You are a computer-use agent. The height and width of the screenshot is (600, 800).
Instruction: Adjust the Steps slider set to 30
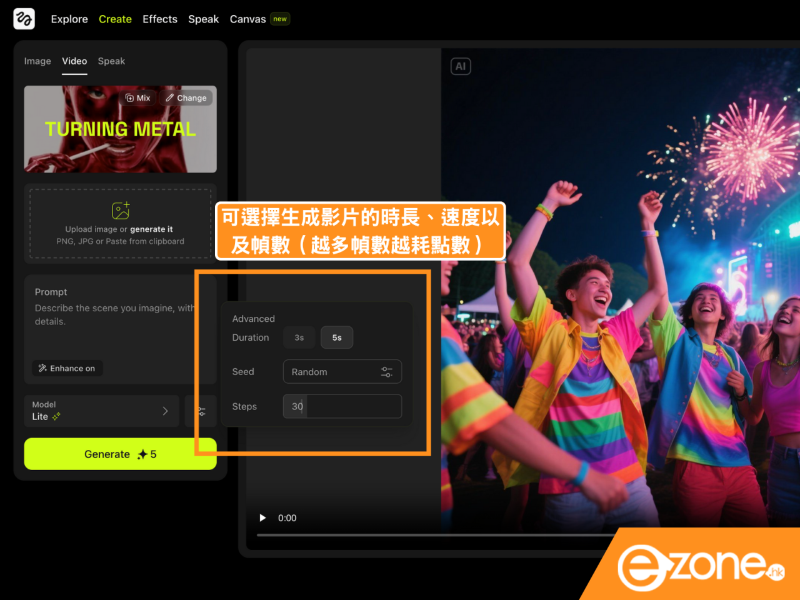(x=342, y=406)
